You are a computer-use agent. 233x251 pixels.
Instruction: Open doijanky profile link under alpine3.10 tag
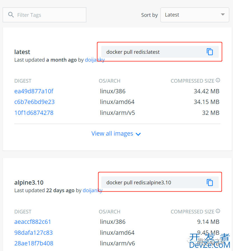point(93,190)
